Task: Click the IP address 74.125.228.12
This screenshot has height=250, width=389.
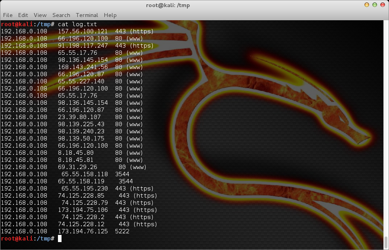Action: (81, 224)
